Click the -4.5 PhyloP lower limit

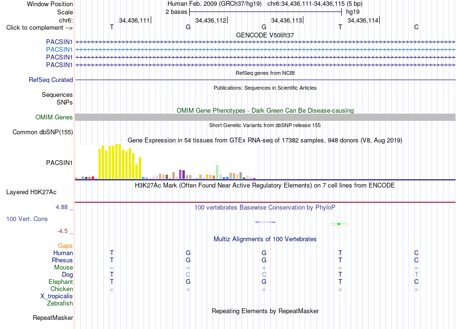pyautogui.click(x=62, y=231)
